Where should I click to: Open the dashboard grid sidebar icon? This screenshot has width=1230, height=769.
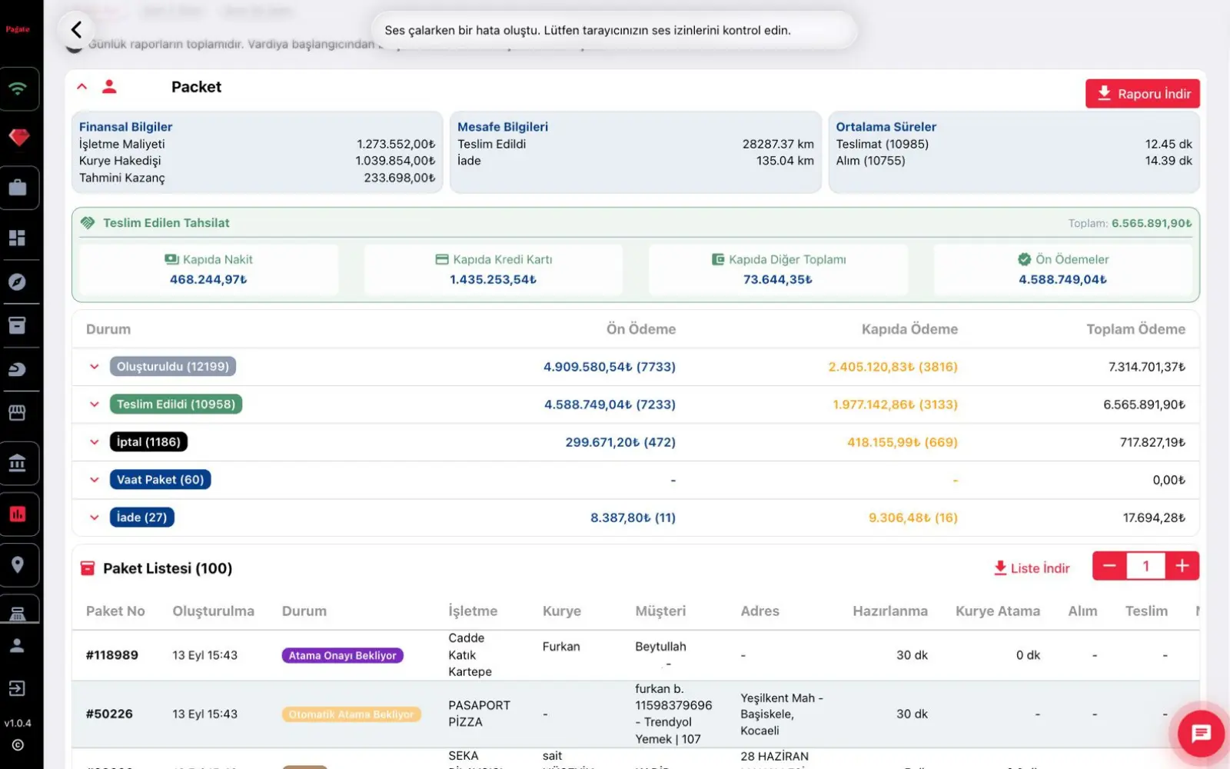(18, 238)
